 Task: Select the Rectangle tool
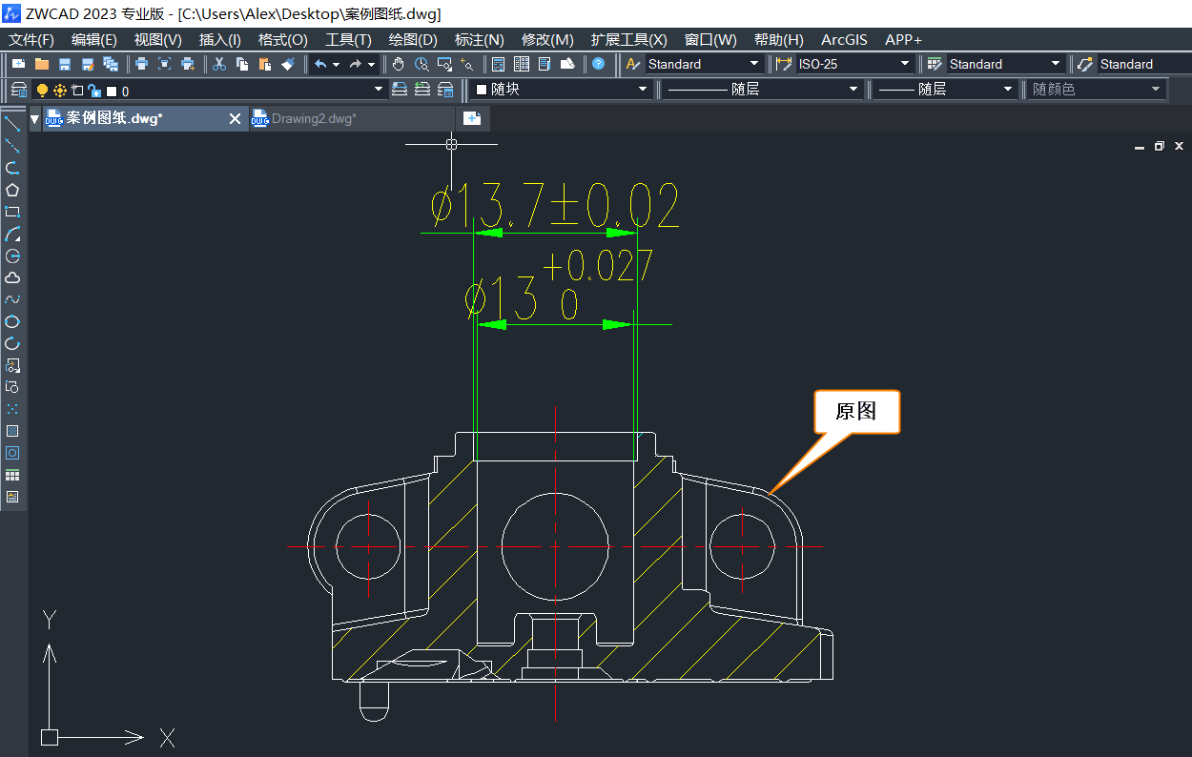pyautogui.click(x=12, y=212)
